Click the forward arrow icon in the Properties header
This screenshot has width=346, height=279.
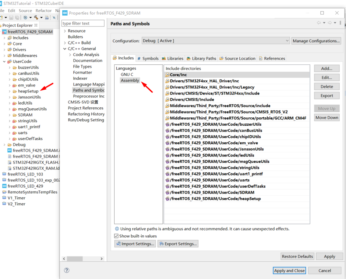tap(330, 23)
